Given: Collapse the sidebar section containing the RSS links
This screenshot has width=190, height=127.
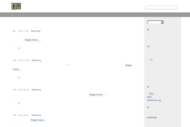Looking at the screenshot, I should click(x=148, y=87).
